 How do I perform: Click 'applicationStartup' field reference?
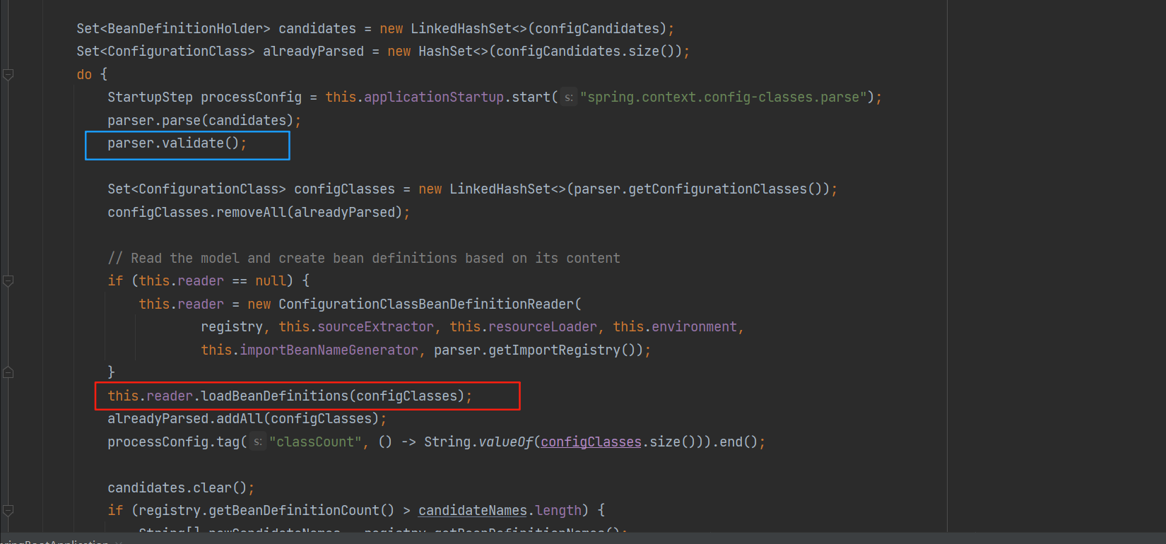pos(434,97)
